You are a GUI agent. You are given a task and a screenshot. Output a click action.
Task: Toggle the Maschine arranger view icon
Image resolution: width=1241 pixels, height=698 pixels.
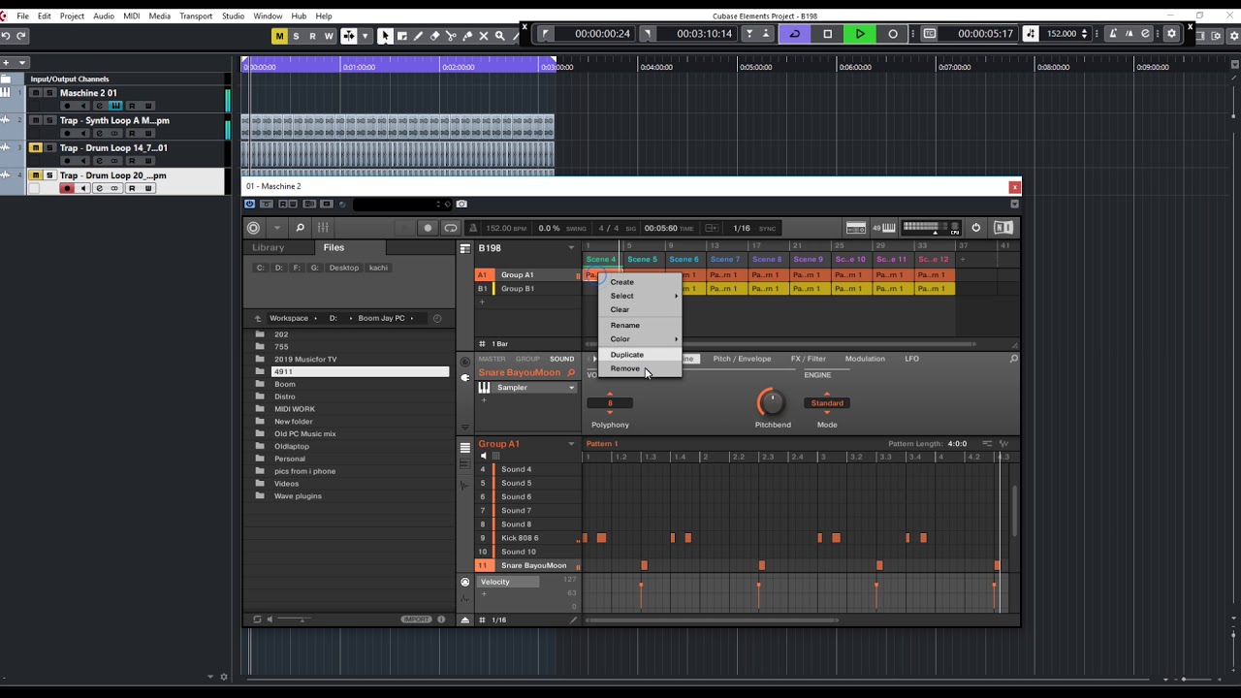click(x=464, y=248)
